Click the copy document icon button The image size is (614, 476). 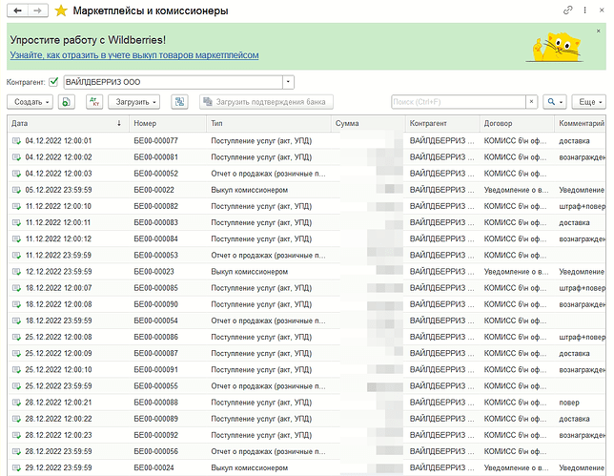pyautogui.click(x=67, y=102)
